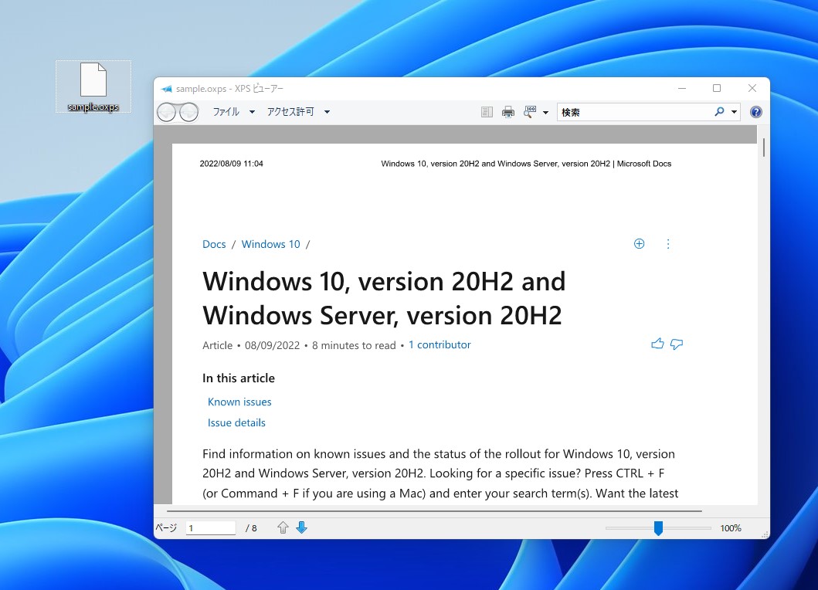Click the thumbs down feedback icon
This screenshot has width=818, height=590.
(x=677, y=344)
